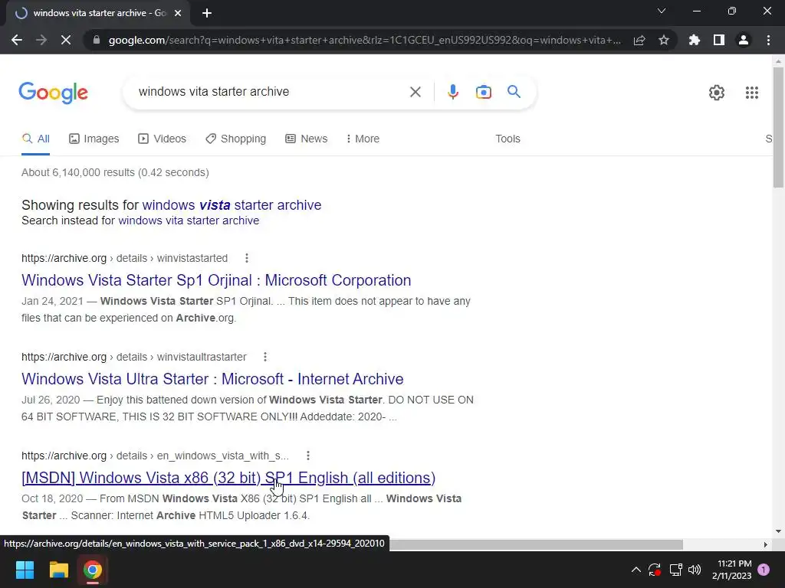785x588 pixels.
Task: Click the vertical scrollbar thumb
Action: point(778,128)
